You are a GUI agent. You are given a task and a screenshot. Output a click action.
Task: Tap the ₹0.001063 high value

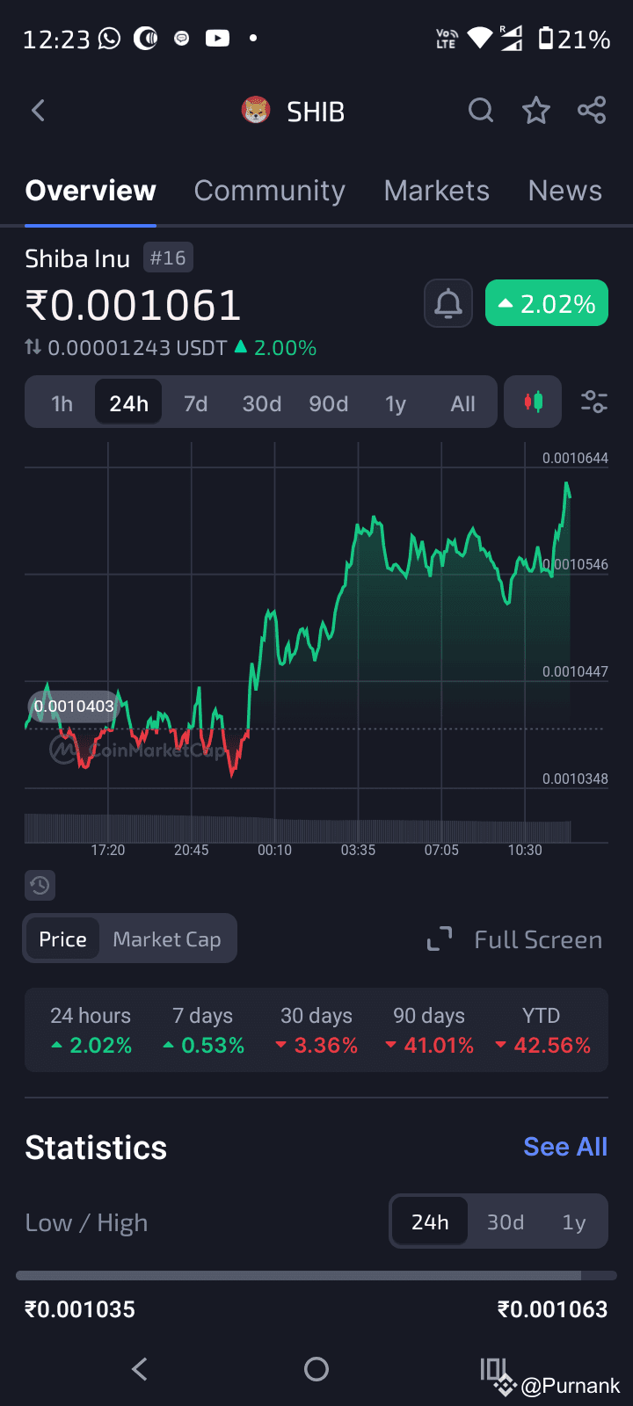[552, 1309]
